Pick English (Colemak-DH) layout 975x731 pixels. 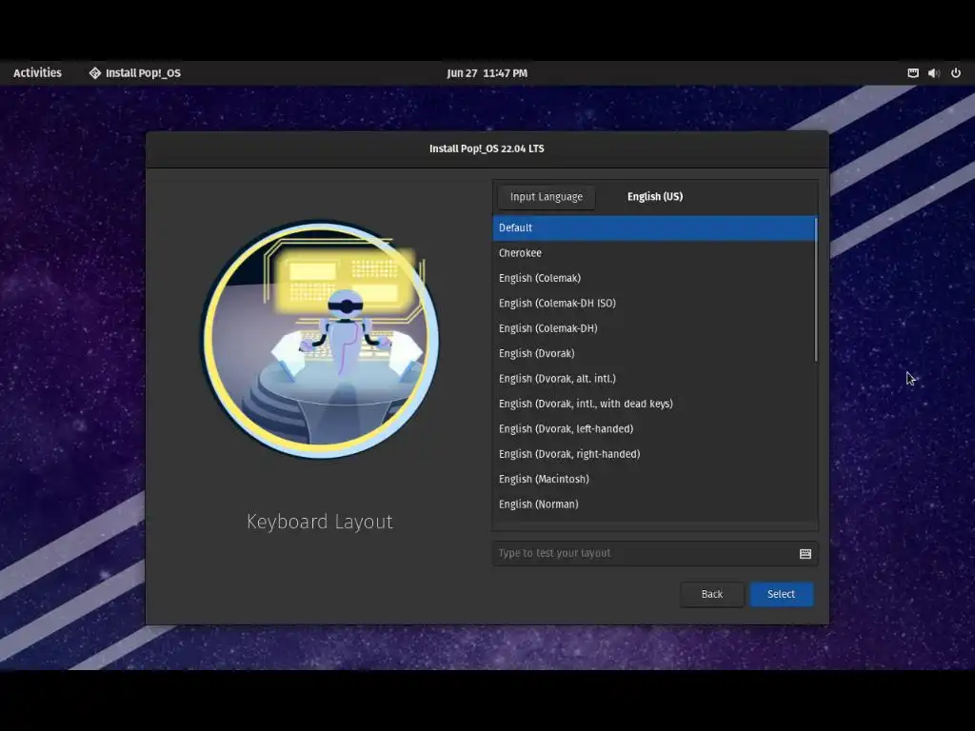click(x=654, y=328)
